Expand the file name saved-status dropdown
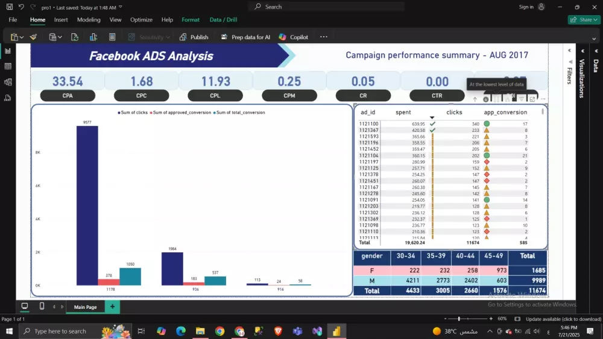 click(121, 7)
